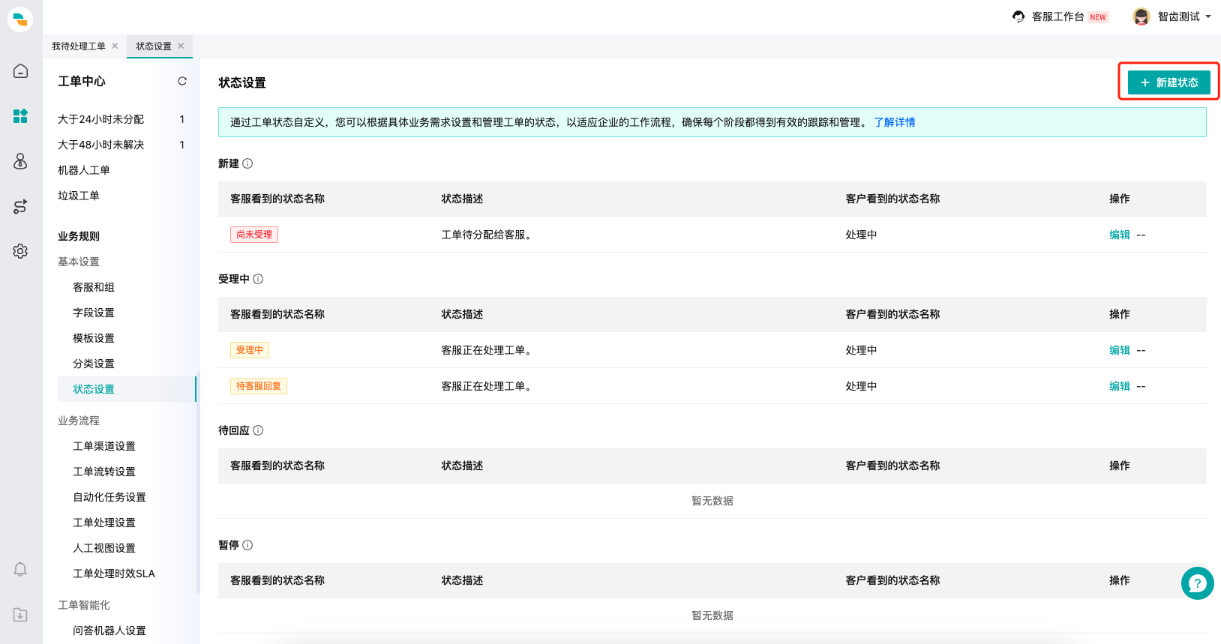
Task: Open the workflow route icon in the sidebar
Action: point(20,206)
